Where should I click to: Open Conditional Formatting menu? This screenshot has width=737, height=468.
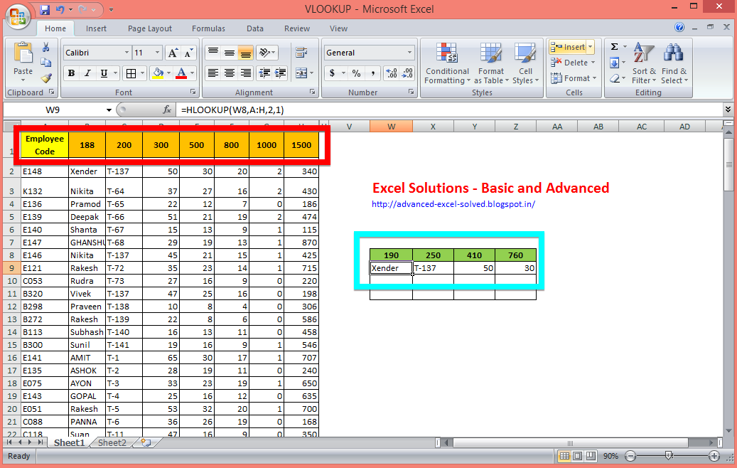click(447, 63)
